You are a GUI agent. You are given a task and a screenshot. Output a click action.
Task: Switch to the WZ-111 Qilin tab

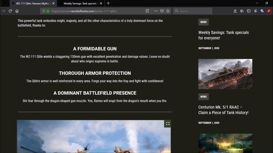[x=33, y=3]
